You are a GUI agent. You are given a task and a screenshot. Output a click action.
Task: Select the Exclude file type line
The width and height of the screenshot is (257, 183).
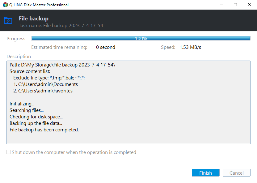[x=49, y=78]
